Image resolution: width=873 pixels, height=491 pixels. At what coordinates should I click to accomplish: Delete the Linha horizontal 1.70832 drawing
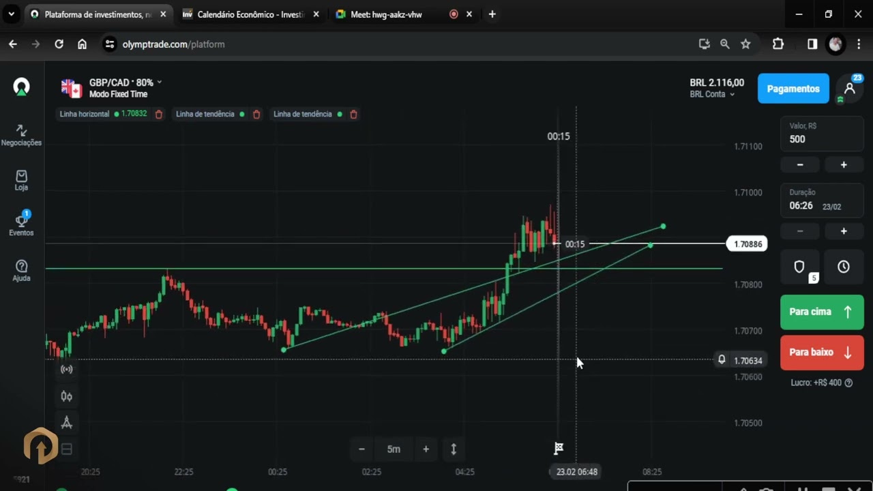(159, 115)
